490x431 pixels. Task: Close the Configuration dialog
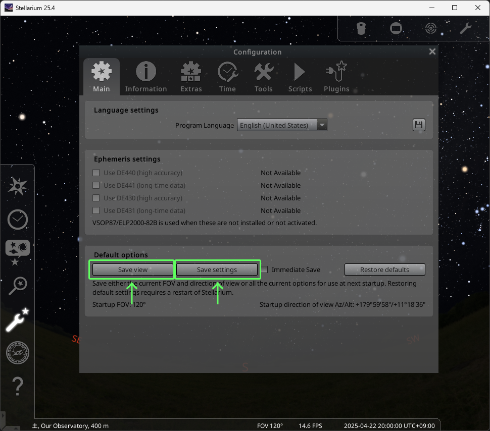click(432, 51)
